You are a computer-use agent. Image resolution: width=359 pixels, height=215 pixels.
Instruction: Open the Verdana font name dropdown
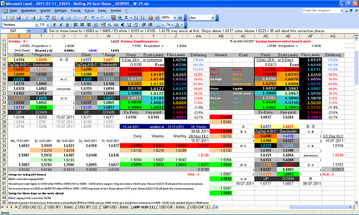tap(36, 25)
